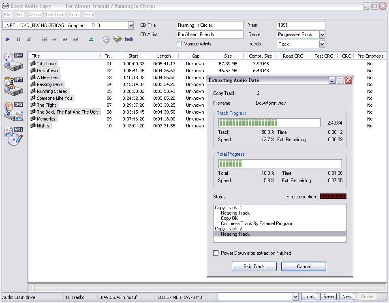Click the Track Progress bar
The height and width of the screenshot is (303, 389).
(x=269, y=122)
